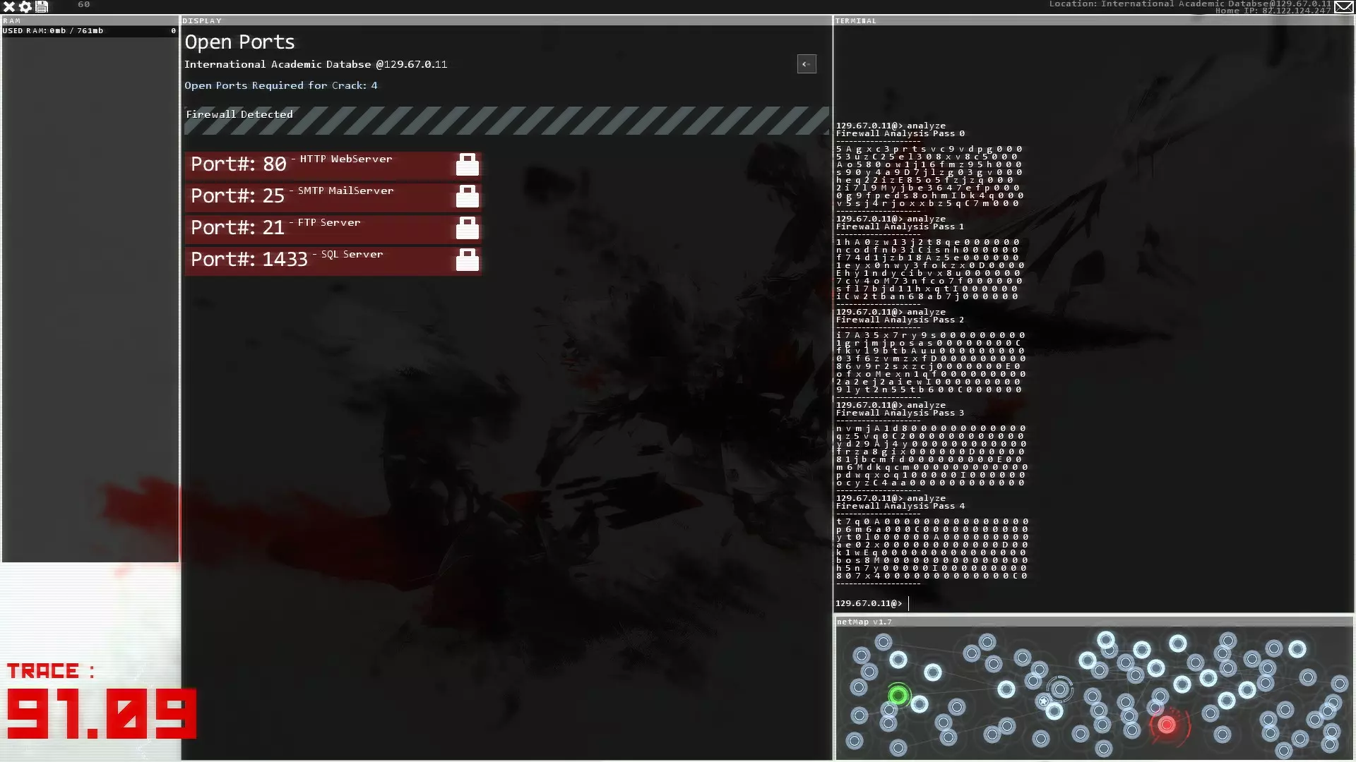Screen dimensions: 1356x762
Task: Click the USED RAM status bar
Action: pos(90,31)
